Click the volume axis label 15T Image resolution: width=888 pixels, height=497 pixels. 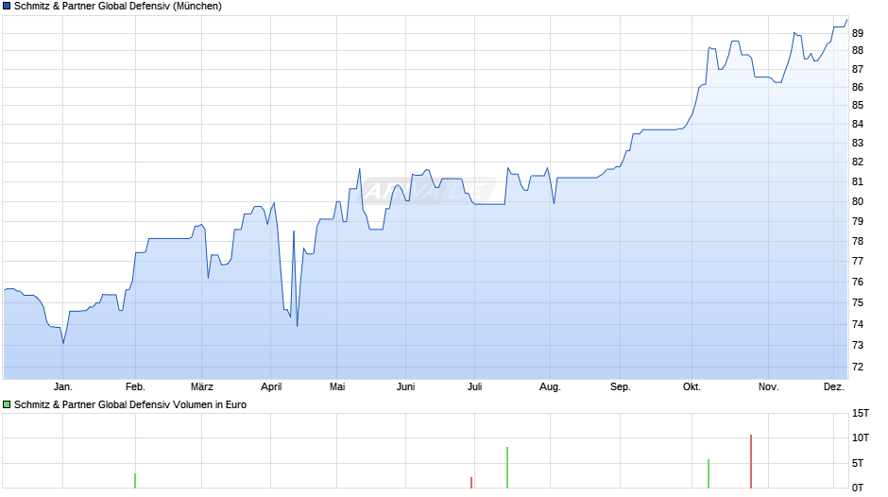(861, 414)
